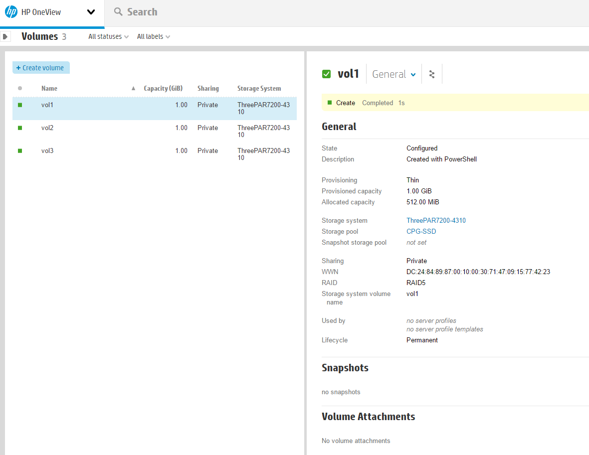The height and width of the screenshot is (455, 589).
Task: Select the vol2 row in volumes list
Action: pyautogui.click(x=155, y=132)
